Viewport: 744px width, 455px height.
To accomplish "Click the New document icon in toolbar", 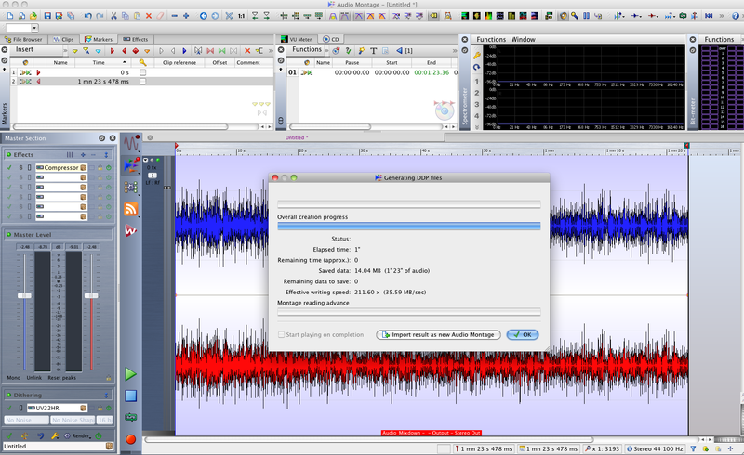I will (10, 16).
